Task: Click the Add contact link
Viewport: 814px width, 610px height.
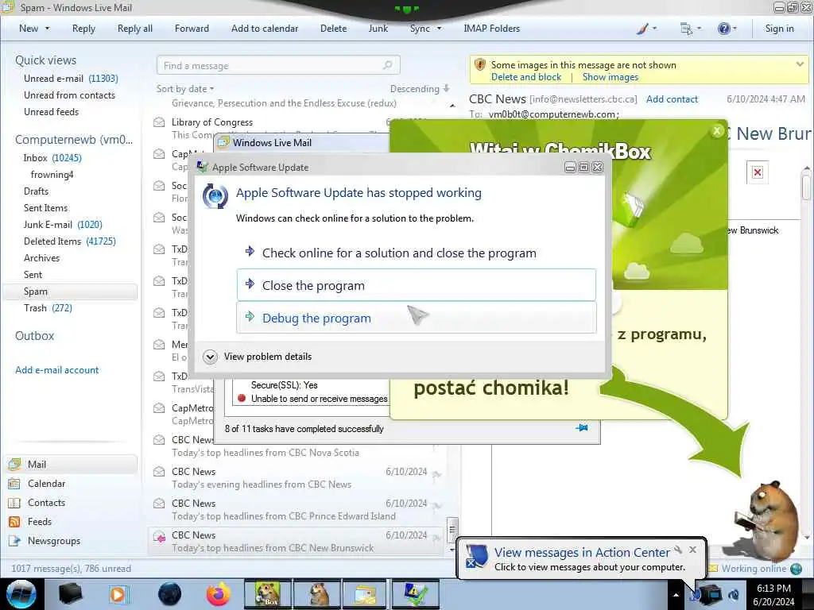Action: (672, 99)
